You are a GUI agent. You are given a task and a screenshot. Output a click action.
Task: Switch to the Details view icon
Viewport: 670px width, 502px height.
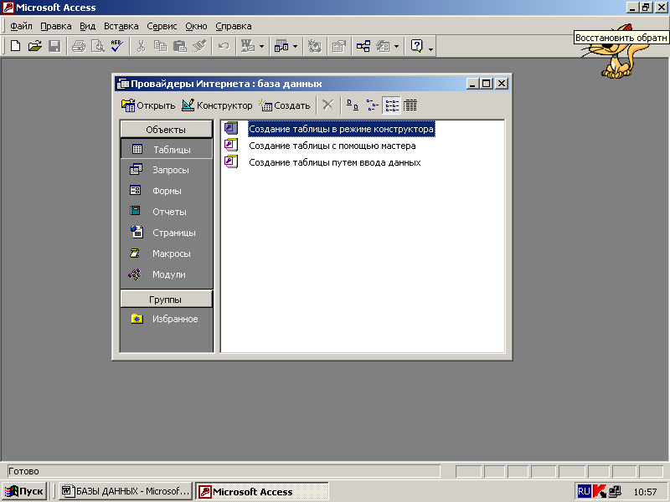point(410,105)
